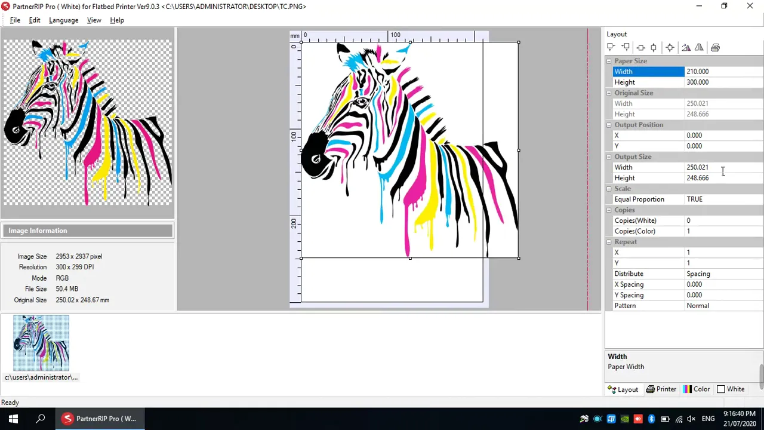This screenshot has height=430, width=764.
Task: Open the Pattern Normal dropdown value
Action: (723, 306)
